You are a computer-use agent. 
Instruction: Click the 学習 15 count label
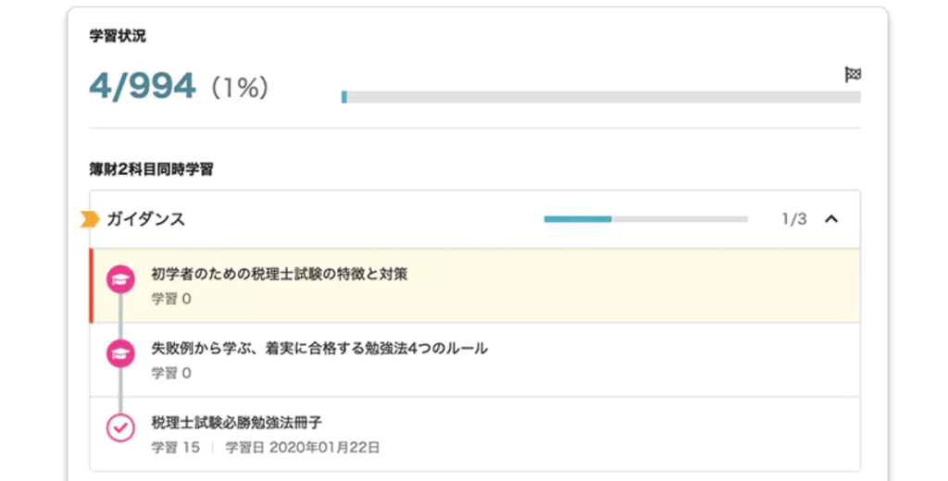175,448
